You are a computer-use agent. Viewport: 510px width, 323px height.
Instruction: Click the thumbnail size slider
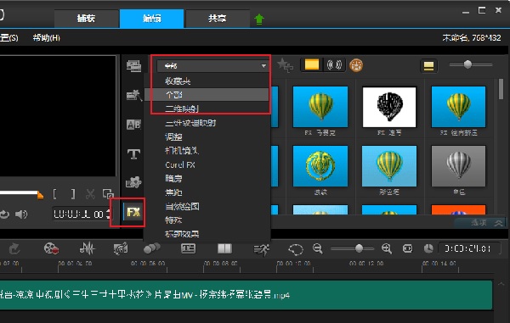point(471,64)
